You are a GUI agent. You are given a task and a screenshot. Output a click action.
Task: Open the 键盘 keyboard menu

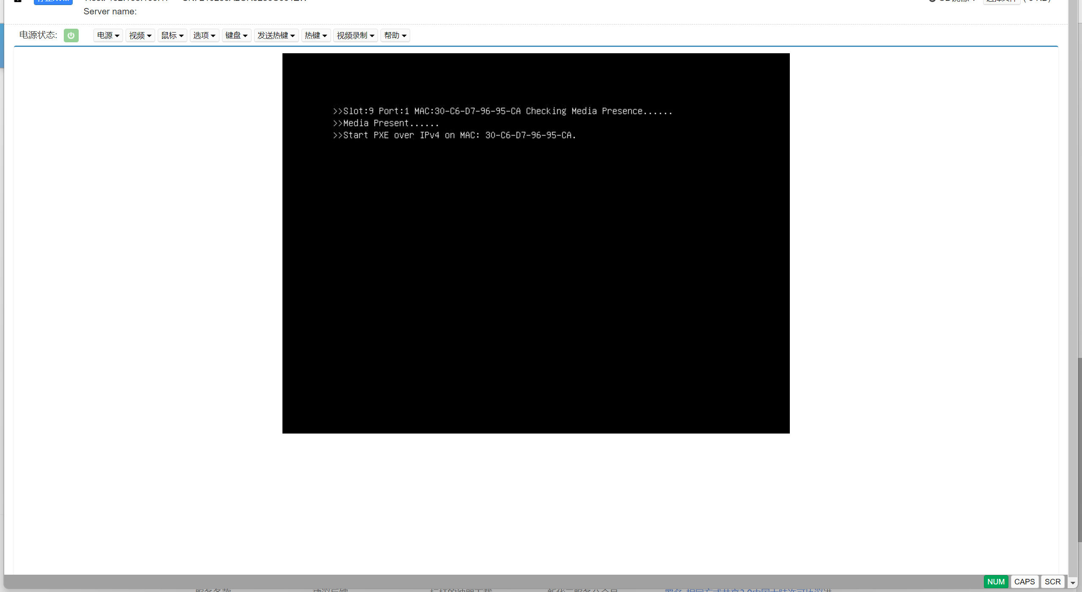click(x=236, y=35)
